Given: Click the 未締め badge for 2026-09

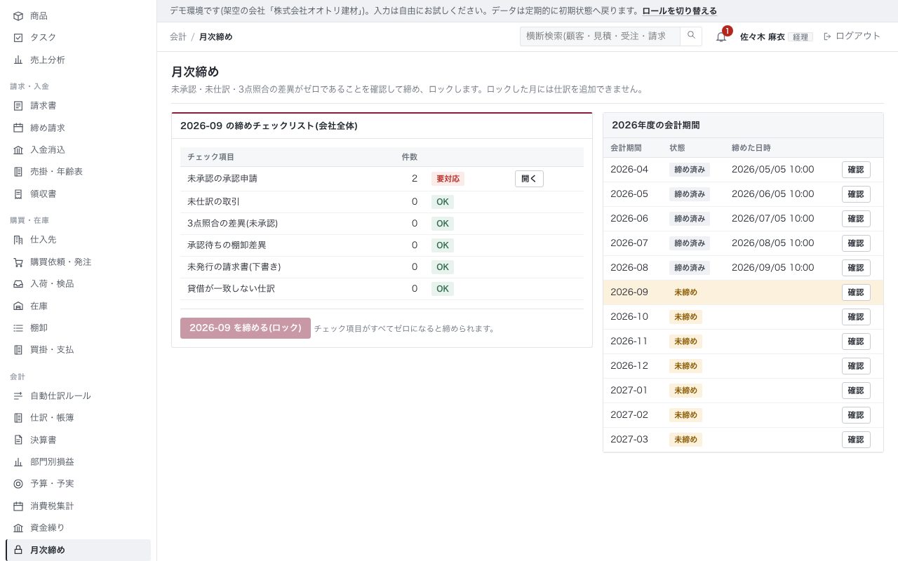Looking at the screenshot, I should (685, 292).
